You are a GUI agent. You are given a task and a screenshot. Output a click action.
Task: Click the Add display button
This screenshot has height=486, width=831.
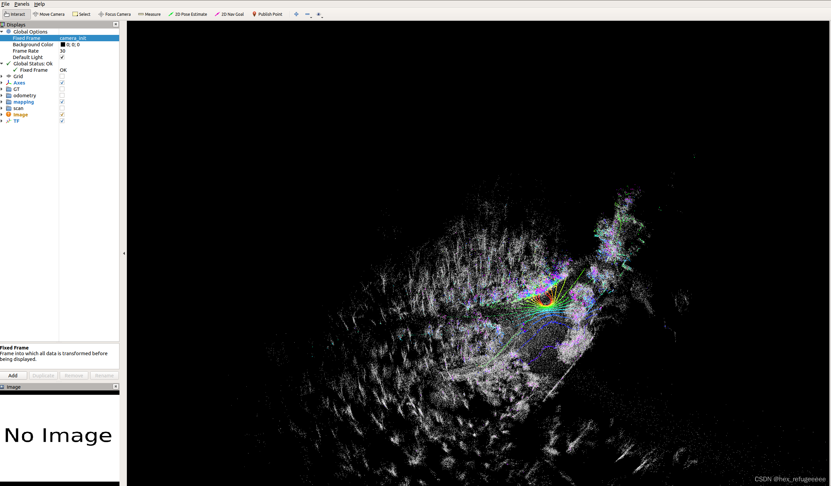click(13, 376)
